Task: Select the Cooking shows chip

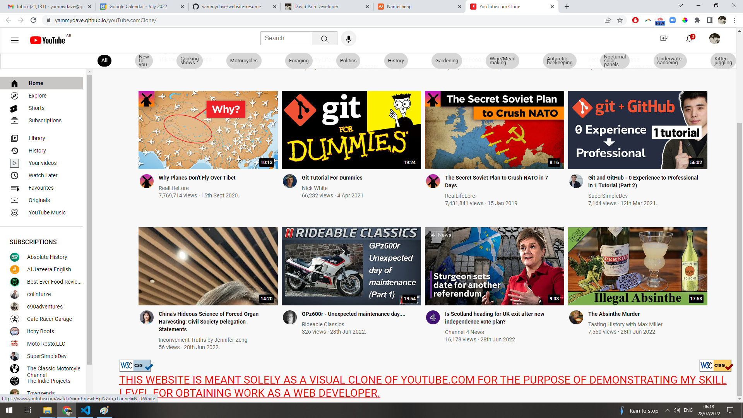Action: click(190, 61)
